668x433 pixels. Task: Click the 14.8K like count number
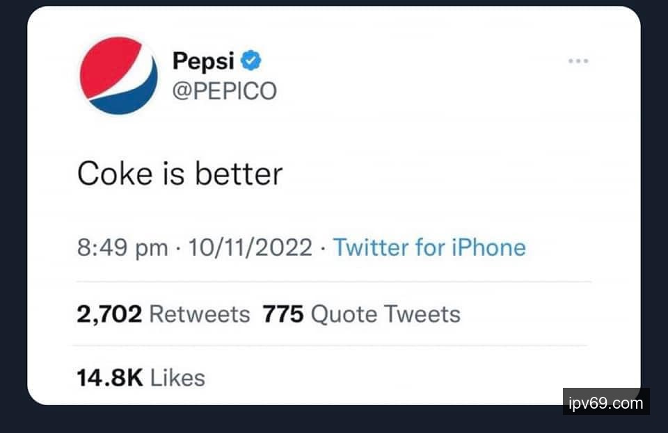coord(109,377)
